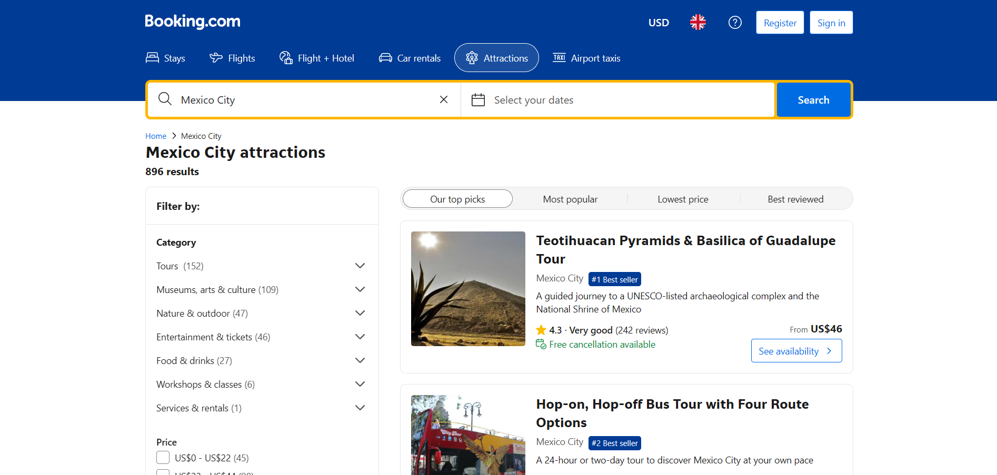
Task: Open the Stays section
Action: (165, 58)
